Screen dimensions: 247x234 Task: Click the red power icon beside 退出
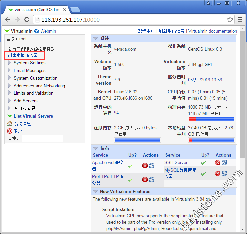[9, 131]
